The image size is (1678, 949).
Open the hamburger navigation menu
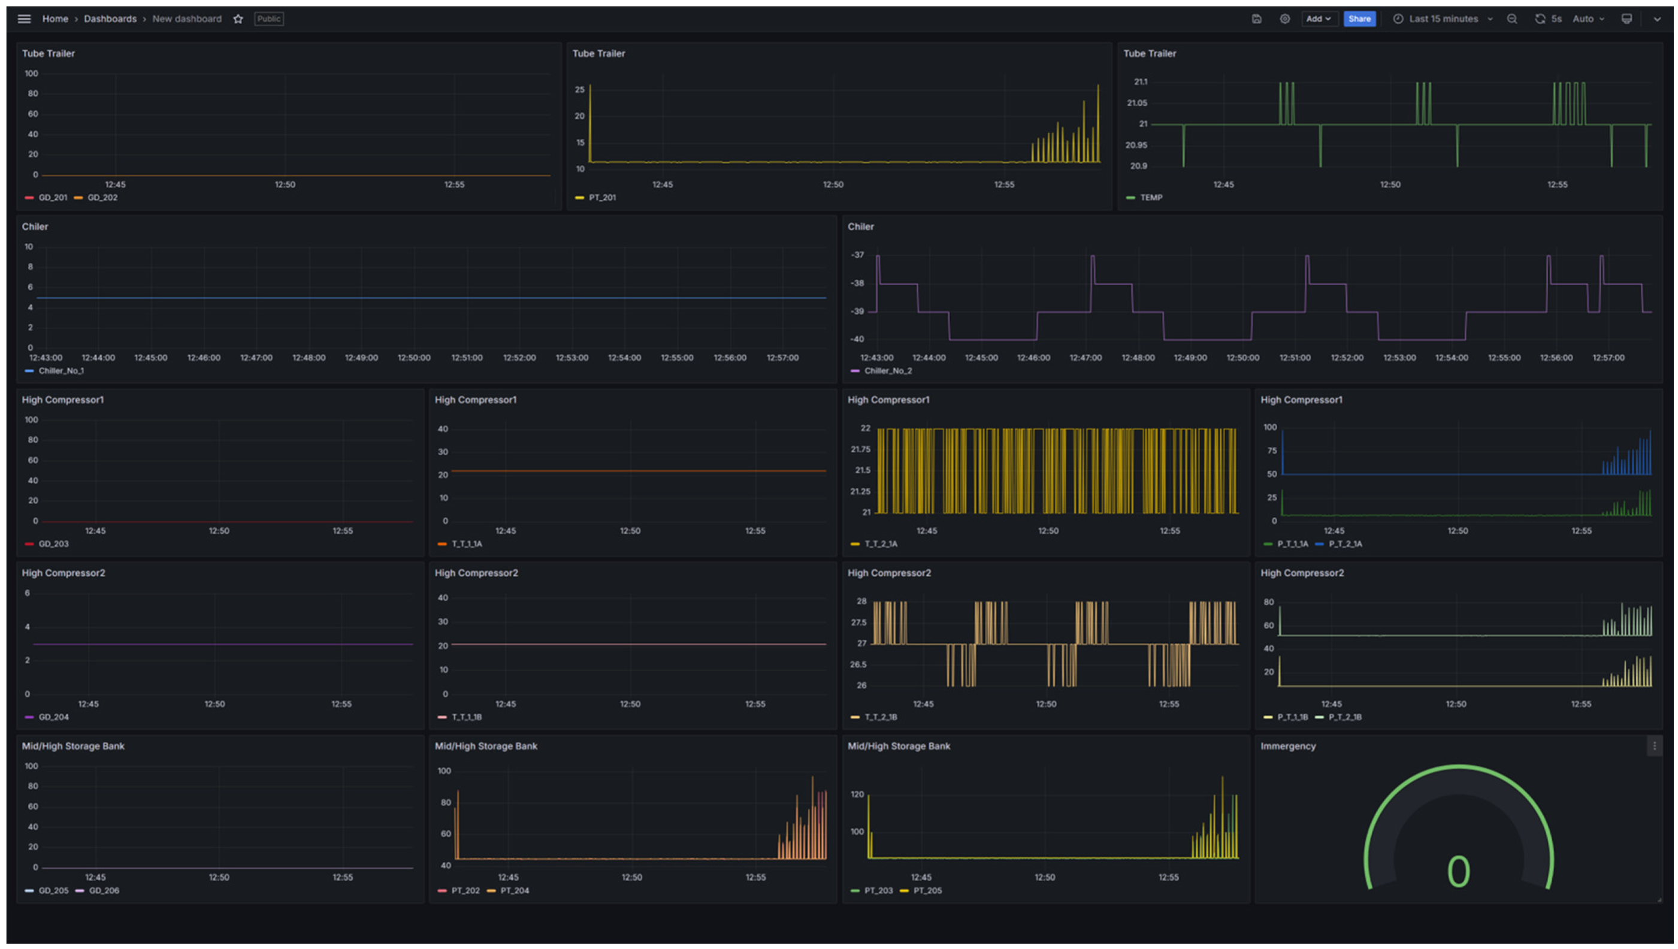tap(24, 19)
